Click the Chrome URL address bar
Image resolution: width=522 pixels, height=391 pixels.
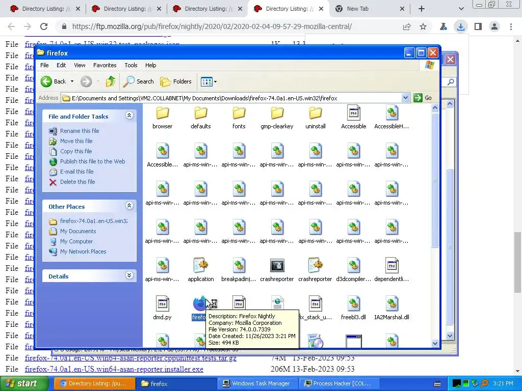click(x=212, y=26)
